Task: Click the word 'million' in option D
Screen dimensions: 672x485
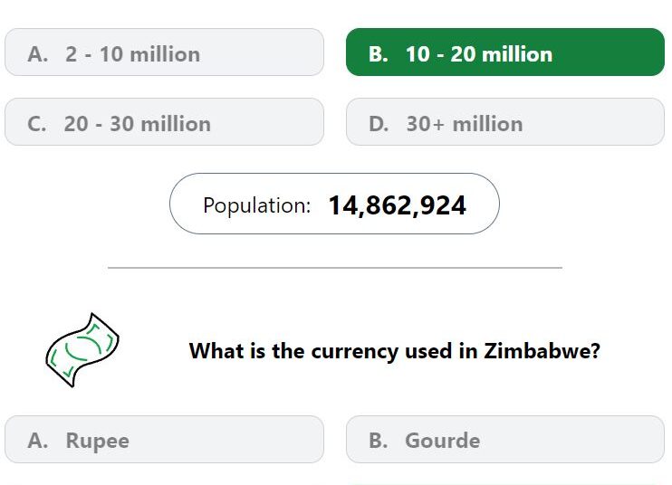Action: click(488, 124)
